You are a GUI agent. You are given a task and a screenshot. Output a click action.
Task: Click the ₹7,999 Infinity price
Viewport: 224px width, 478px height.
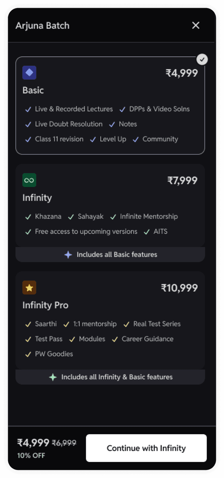182,180
